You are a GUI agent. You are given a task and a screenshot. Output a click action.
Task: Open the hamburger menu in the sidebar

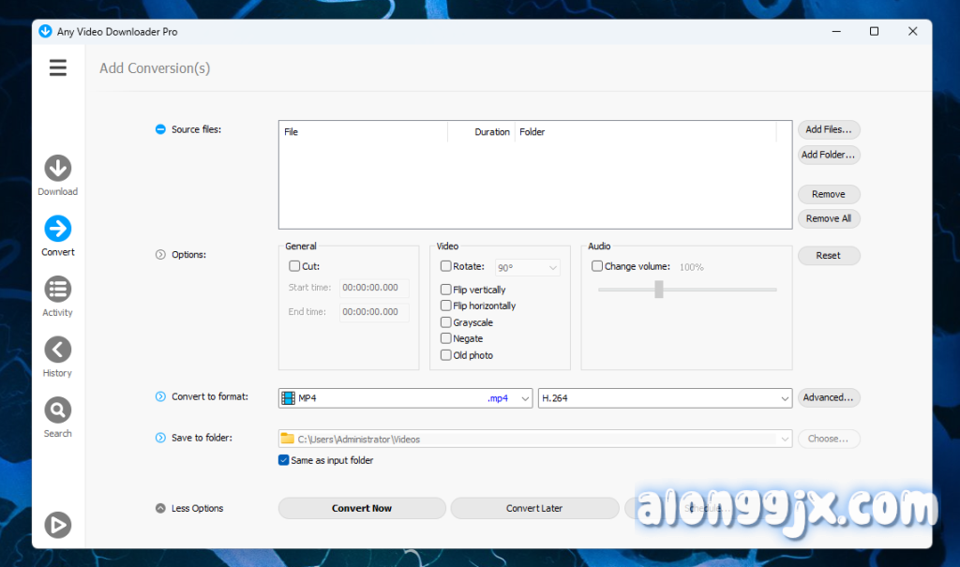point(58,67)
